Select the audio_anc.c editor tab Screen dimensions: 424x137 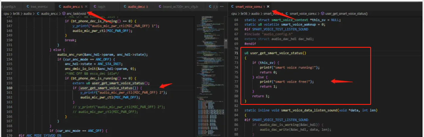pos(72,6)
